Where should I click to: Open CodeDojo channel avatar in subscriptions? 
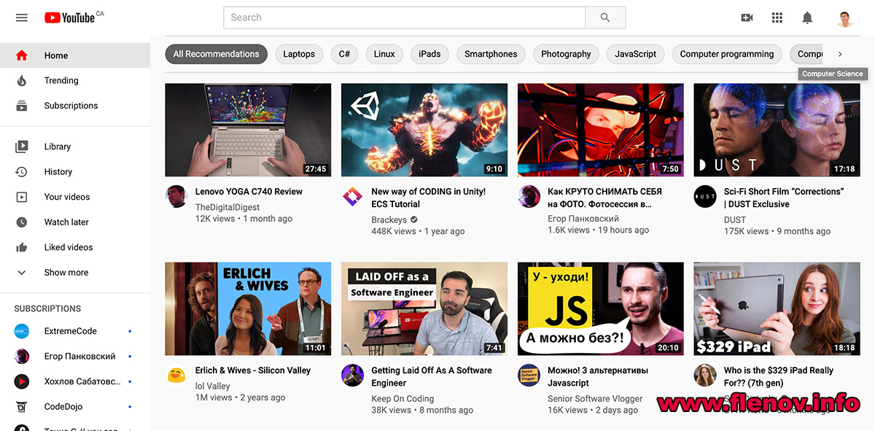(x=22, y=407)
